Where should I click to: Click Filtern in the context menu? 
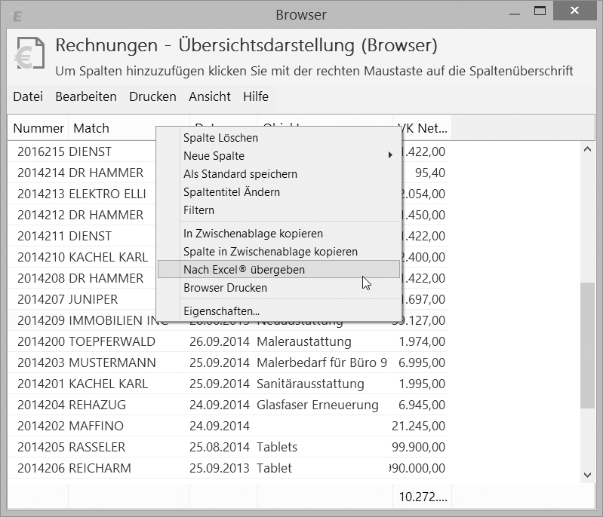(x=198, y=210)
